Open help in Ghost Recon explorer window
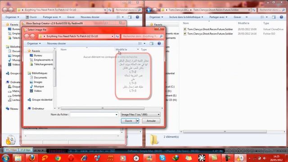 pyautogui.click(x=281, y=17)
